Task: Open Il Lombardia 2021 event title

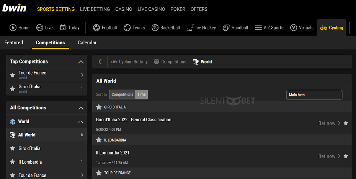Action: (113, 153)
